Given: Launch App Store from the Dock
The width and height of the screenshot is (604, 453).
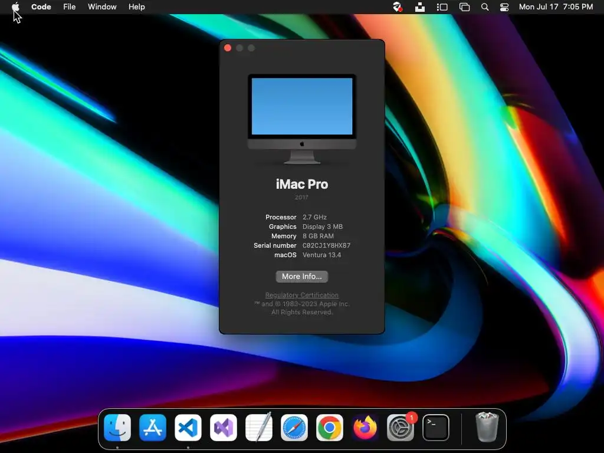Looking at the screenshot, I should [x=153, y=428].
